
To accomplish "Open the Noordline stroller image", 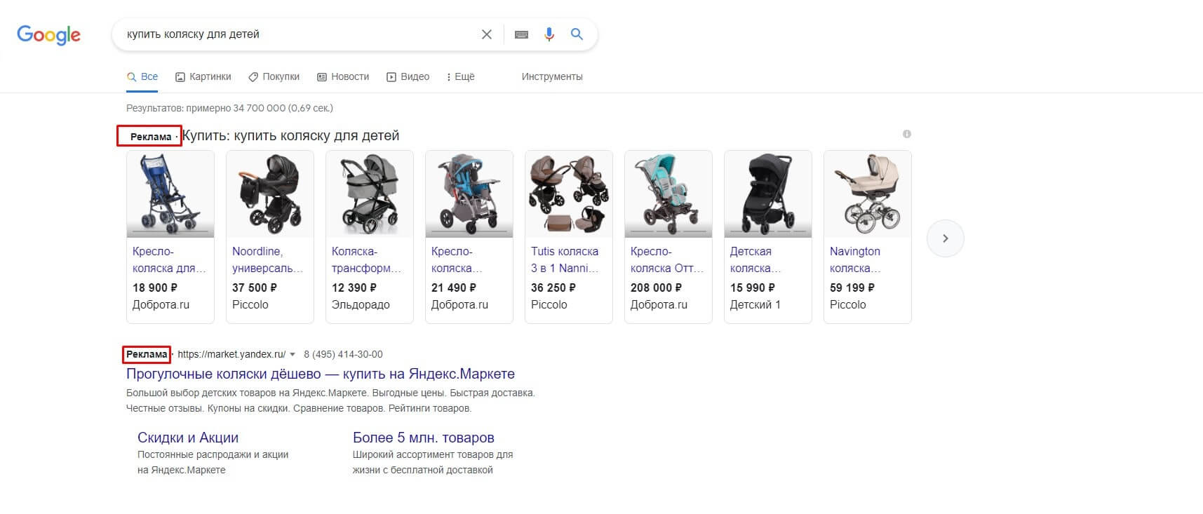I will [270, 194].
